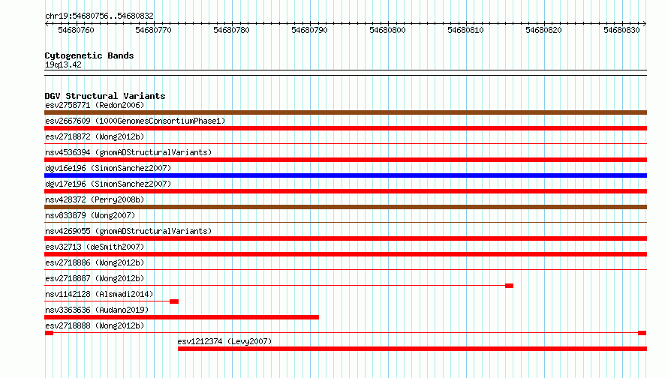Viewport: 668px width, 378px height.
Task: Click ruler position 54680830
Action: coord(621,30)
